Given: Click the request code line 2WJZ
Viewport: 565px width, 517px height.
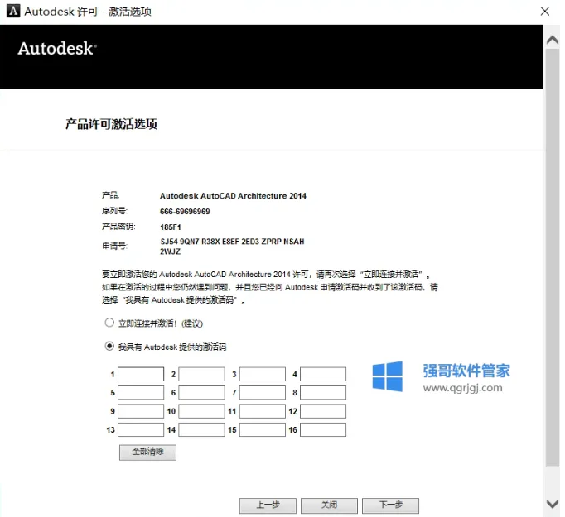Looking at the screenshot, I should tap(170, 251).
